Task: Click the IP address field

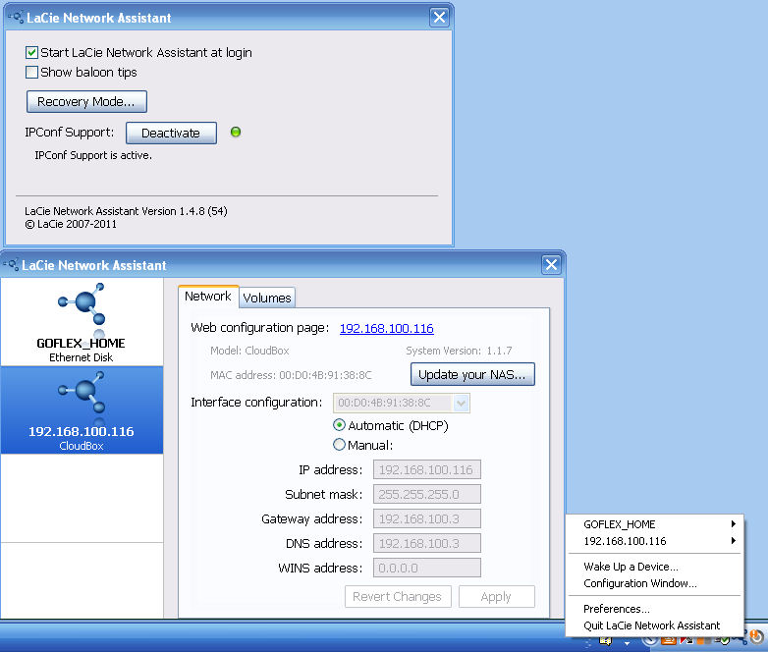Action: pos(427,469)
